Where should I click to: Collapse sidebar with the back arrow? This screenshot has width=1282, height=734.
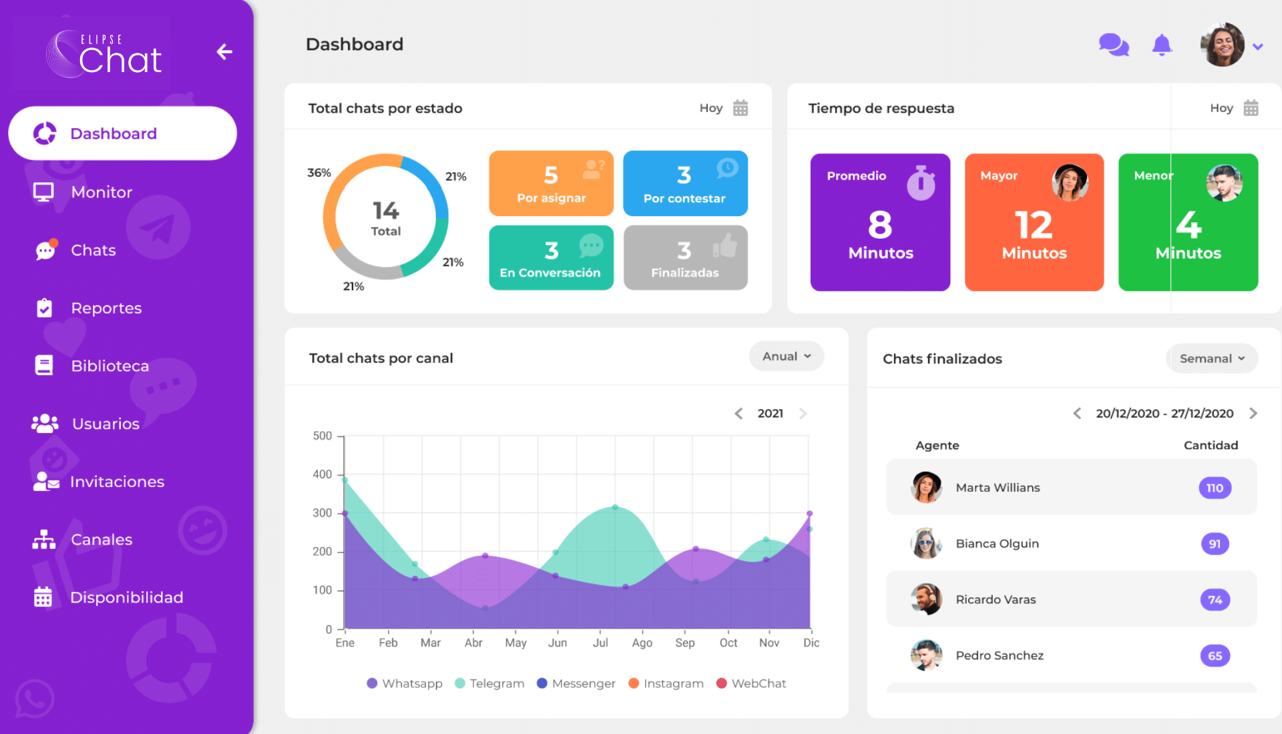224,51
